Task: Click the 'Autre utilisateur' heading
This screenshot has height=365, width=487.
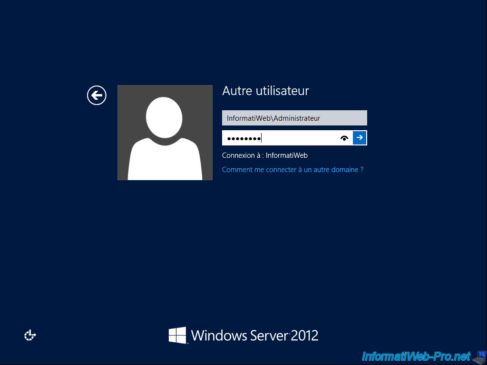Action: point(265,91)
